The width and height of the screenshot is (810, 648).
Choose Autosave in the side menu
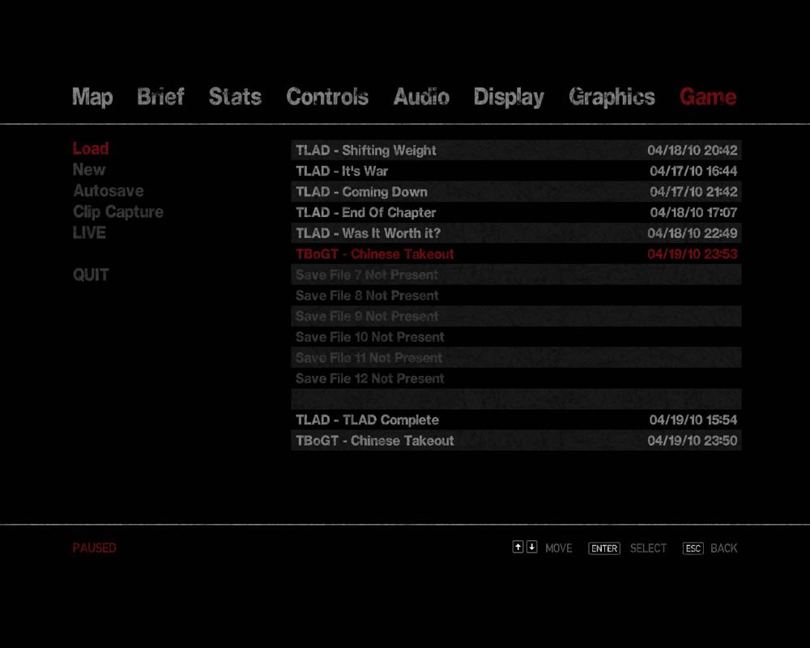click(109, 191)
